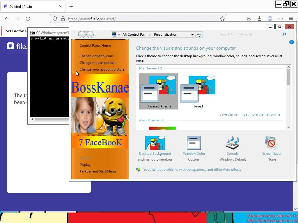Open Desktop Background settings icon
The height and width of the screenshot is (223, 298).
tap(155, 143)
